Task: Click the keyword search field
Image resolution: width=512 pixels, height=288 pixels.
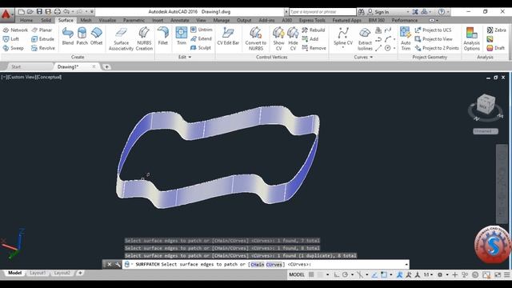Action: pyautogui.click(x=322, y=12)
